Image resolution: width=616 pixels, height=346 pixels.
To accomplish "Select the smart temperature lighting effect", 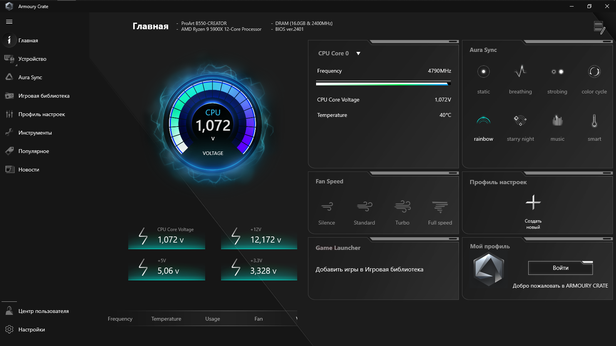I will [x=594, y=121].
